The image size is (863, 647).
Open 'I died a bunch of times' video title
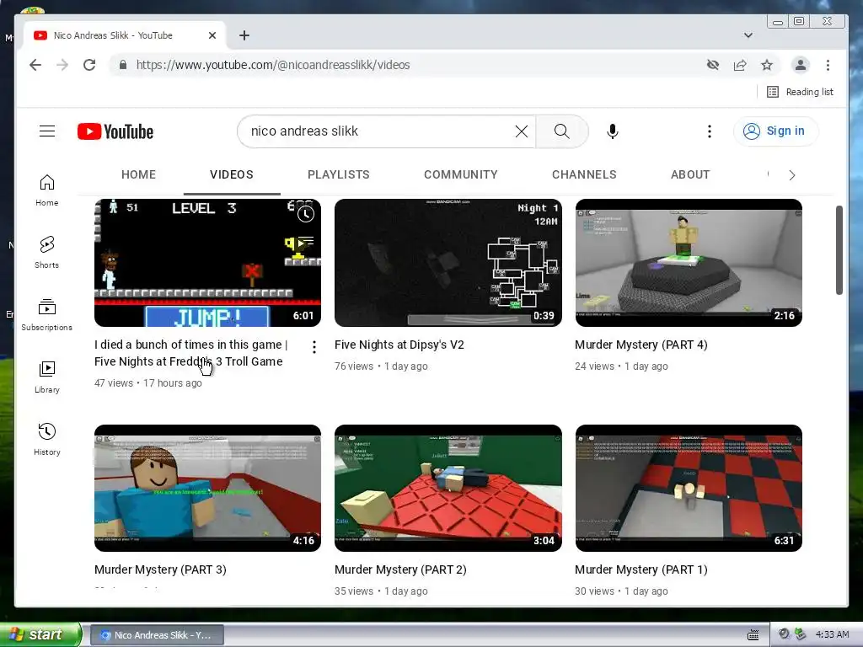click(191, 353)
